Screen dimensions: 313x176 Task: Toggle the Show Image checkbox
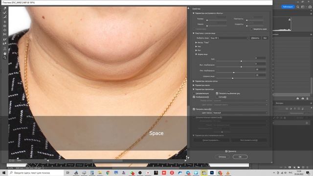tap(194, 97)
